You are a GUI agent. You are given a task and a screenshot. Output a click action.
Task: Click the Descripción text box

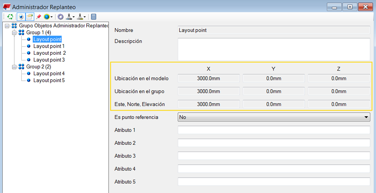coord(273,49)
